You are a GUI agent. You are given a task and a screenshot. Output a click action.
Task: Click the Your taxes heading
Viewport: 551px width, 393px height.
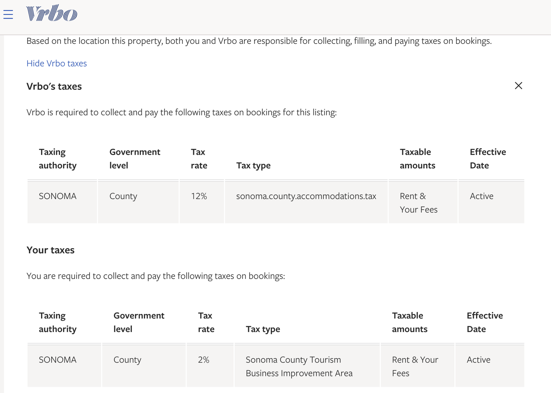[51, 250]
